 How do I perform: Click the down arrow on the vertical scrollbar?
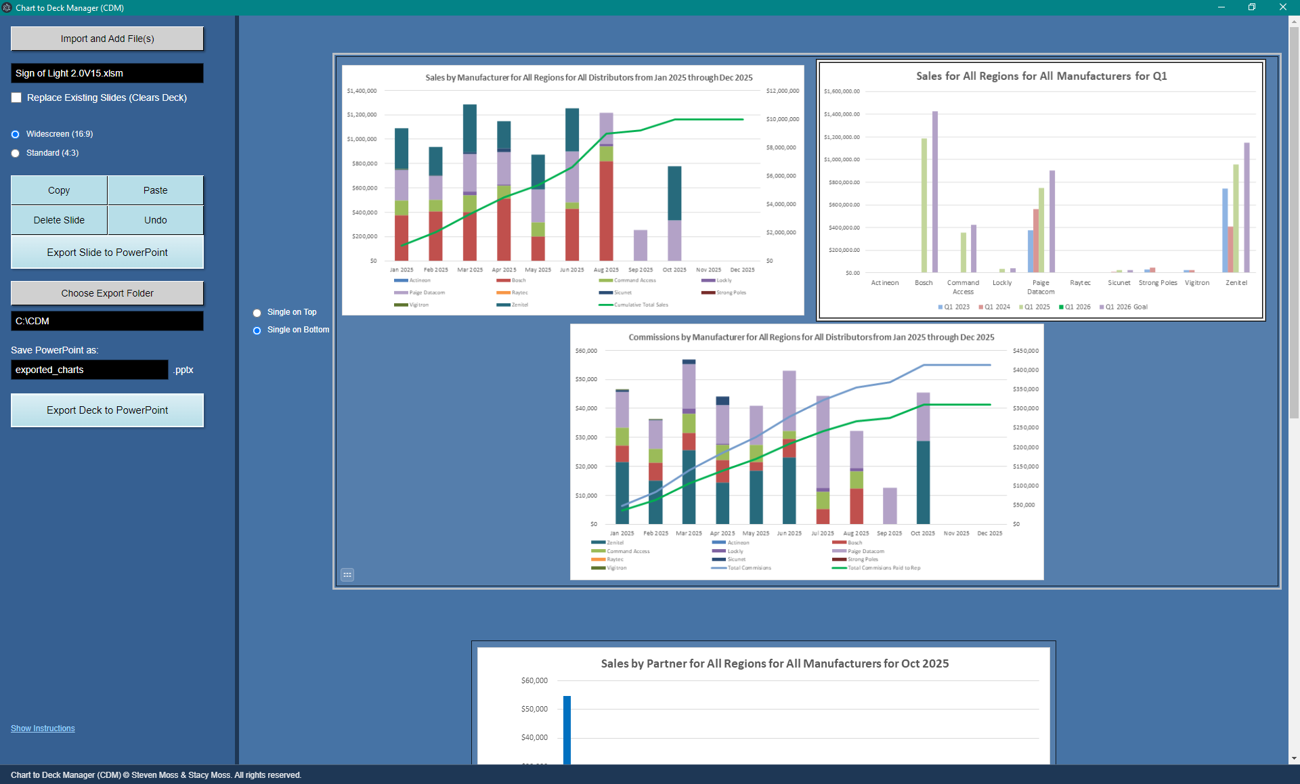[1293, 758]
